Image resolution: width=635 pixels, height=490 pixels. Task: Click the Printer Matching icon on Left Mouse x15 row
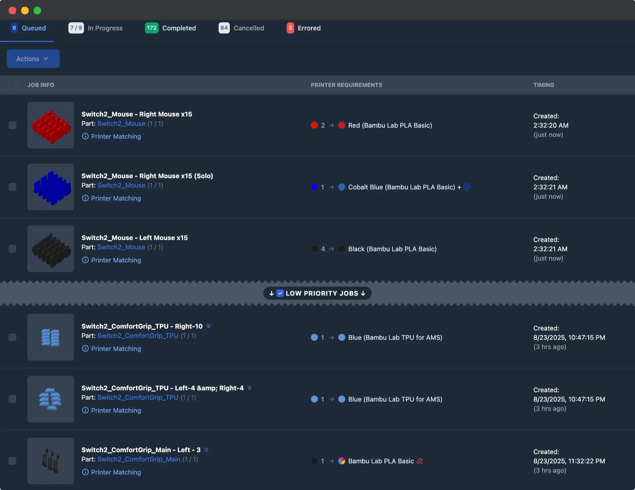pyautogui.click(x=85, y=260)
